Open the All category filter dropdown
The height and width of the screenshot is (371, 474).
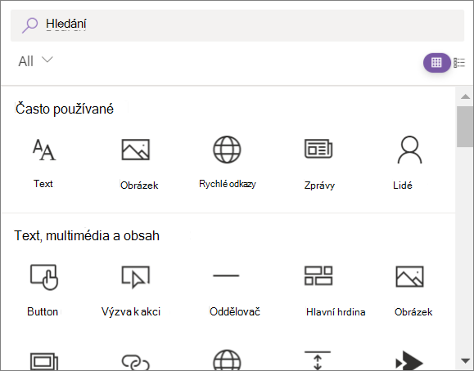pos(35,61)
